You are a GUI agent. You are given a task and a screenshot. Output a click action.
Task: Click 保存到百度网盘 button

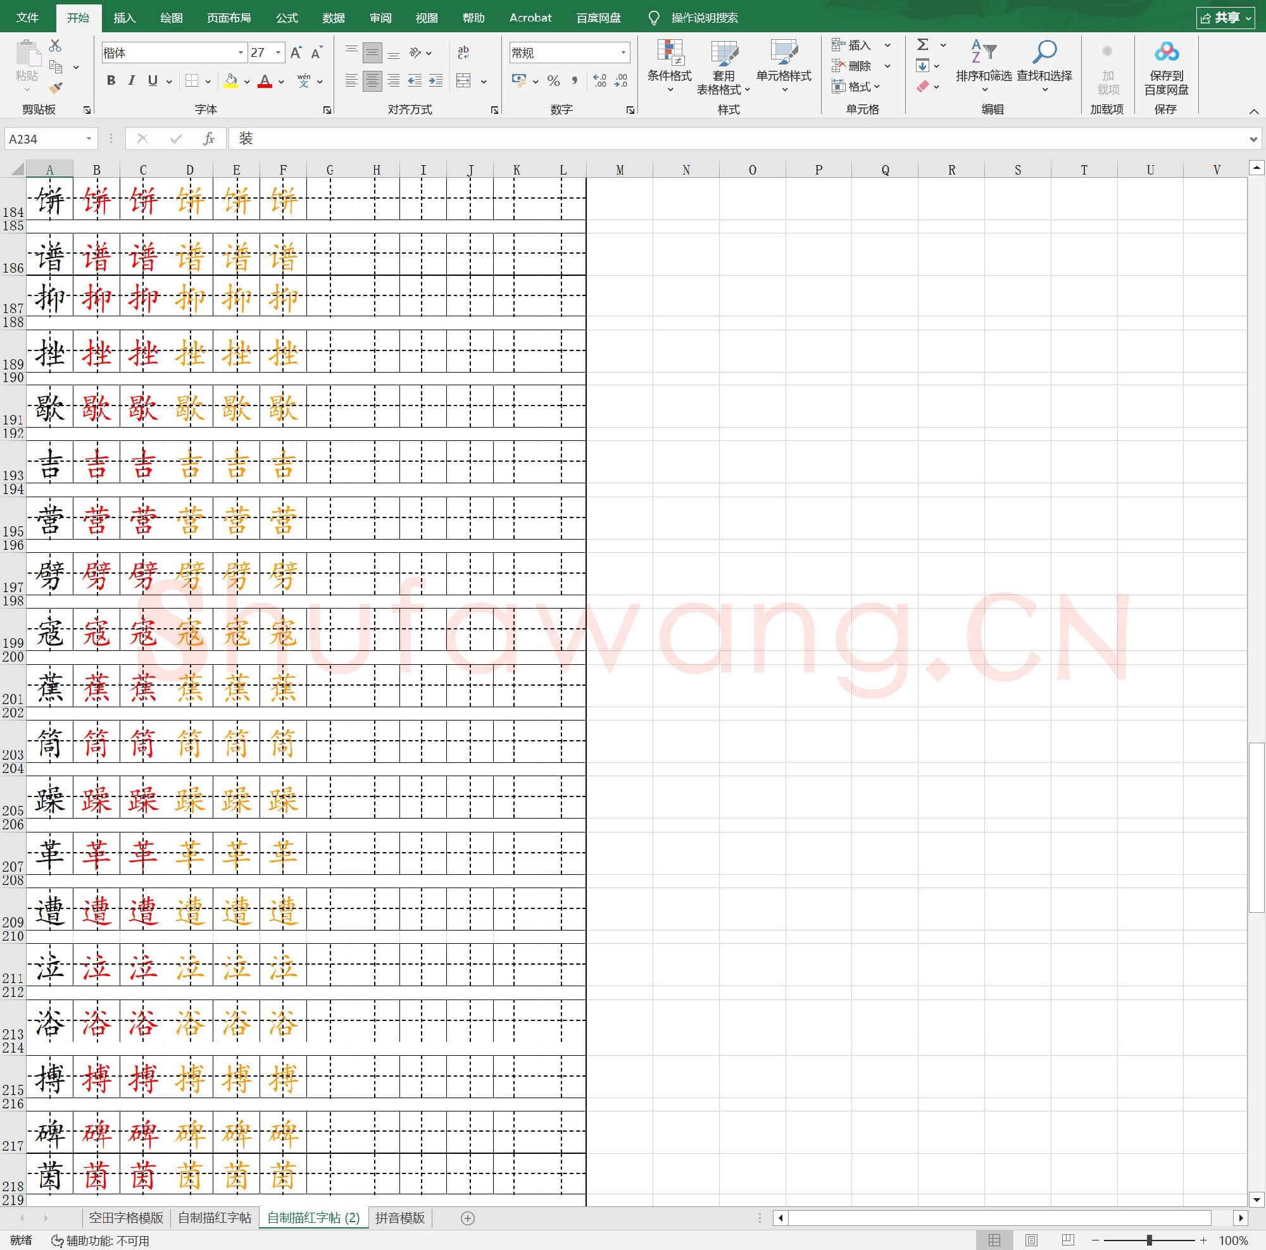click(1167, 69)
